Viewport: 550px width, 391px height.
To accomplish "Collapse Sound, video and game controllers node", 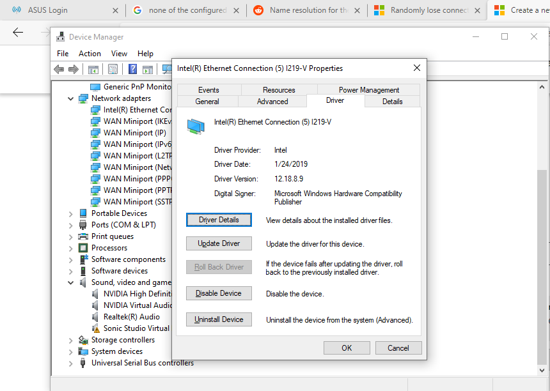I will (70, 283).
